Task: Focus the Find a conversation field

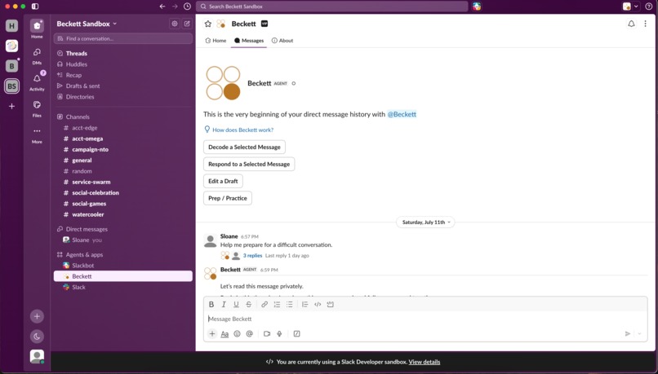Action: pyautogui.click(x=123, y=38)
